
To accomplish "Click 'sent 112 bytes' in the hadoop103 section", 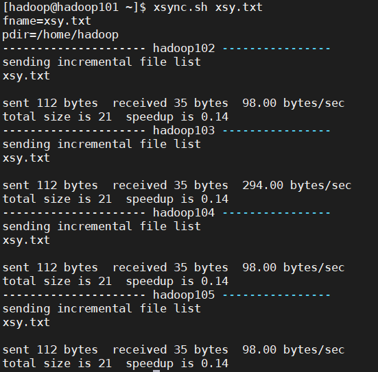I will coord(50,186).
